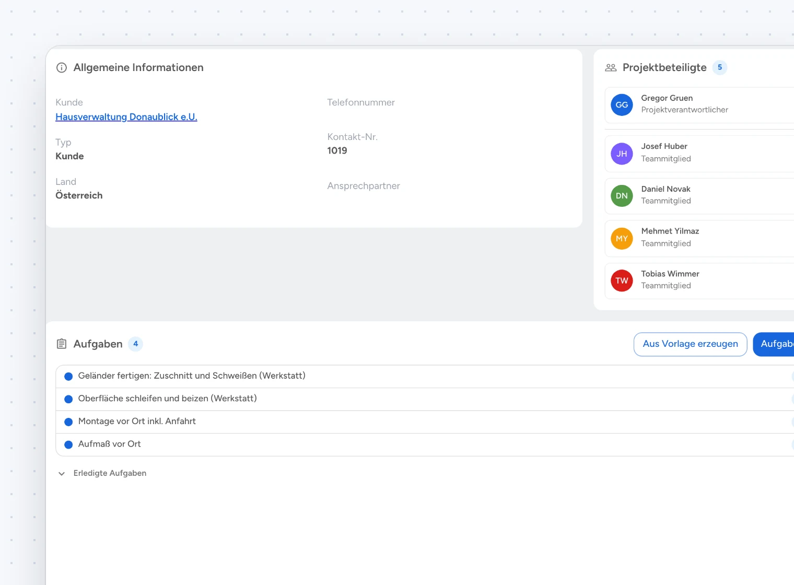The height and width of the screenshot is (585, 794).
Task: Open Hausverwaltung Donaublick e.U. customer link
Action: coord(126,117)
